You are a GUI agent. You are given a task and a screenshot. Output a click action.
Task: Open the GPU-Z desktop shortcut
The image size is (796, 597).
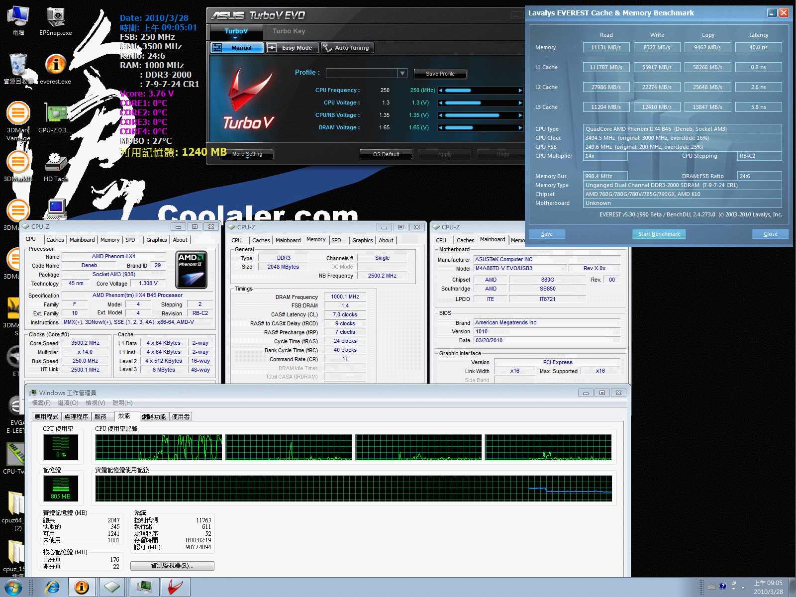pos(56,118)
